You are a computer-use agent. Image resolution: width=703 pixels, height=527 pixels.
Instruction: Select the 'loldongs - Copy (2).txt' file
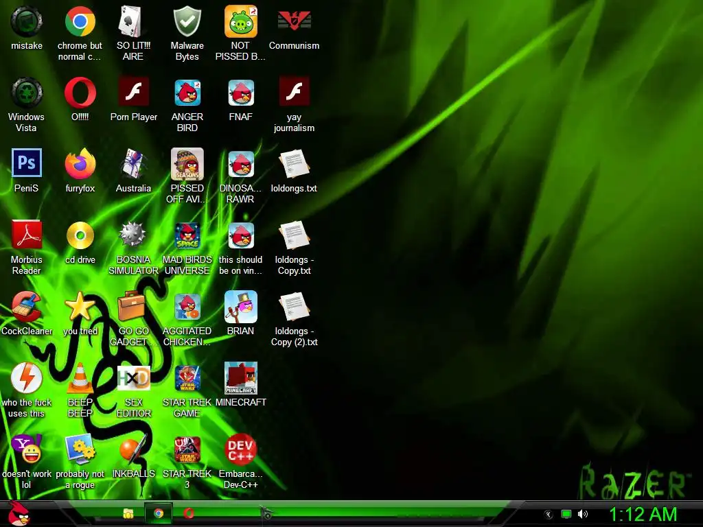(x=294, y=307)
